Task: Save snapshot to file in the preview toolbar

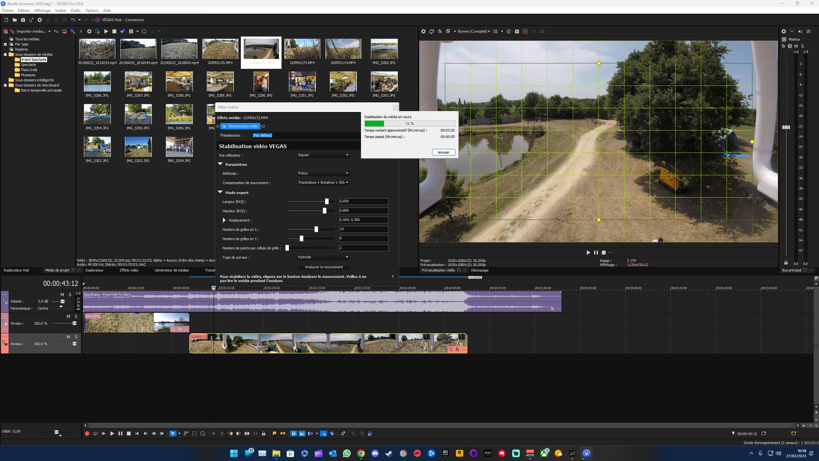Action: 517,31
